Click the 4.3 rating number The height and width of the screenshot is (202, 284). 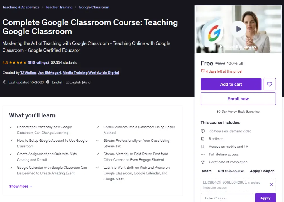(x=5, y=63)
